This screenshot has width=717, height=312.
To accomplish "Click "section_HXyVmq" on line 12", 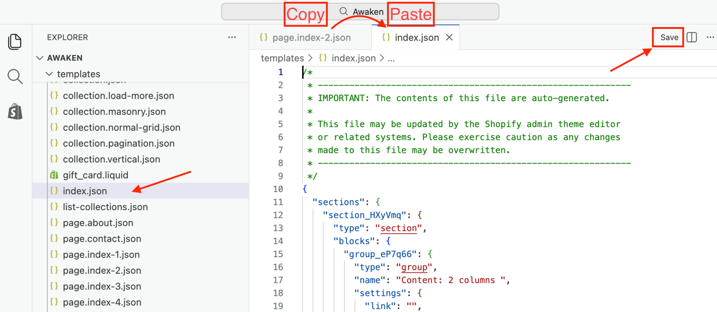I will pos(364,215).
